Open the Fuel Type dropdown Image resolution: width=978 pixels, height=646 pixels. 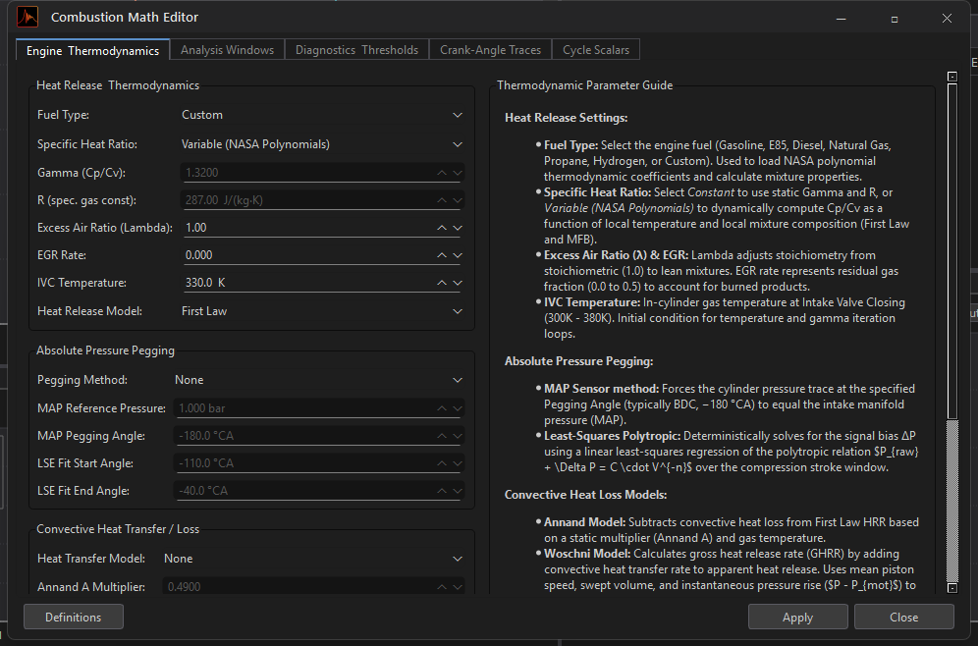coord(321,115)
